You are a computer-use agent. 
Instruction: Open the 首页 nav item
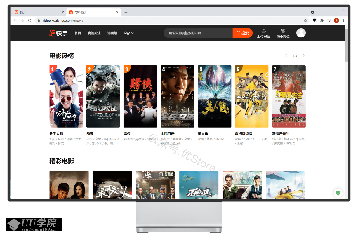click(78, 33)
